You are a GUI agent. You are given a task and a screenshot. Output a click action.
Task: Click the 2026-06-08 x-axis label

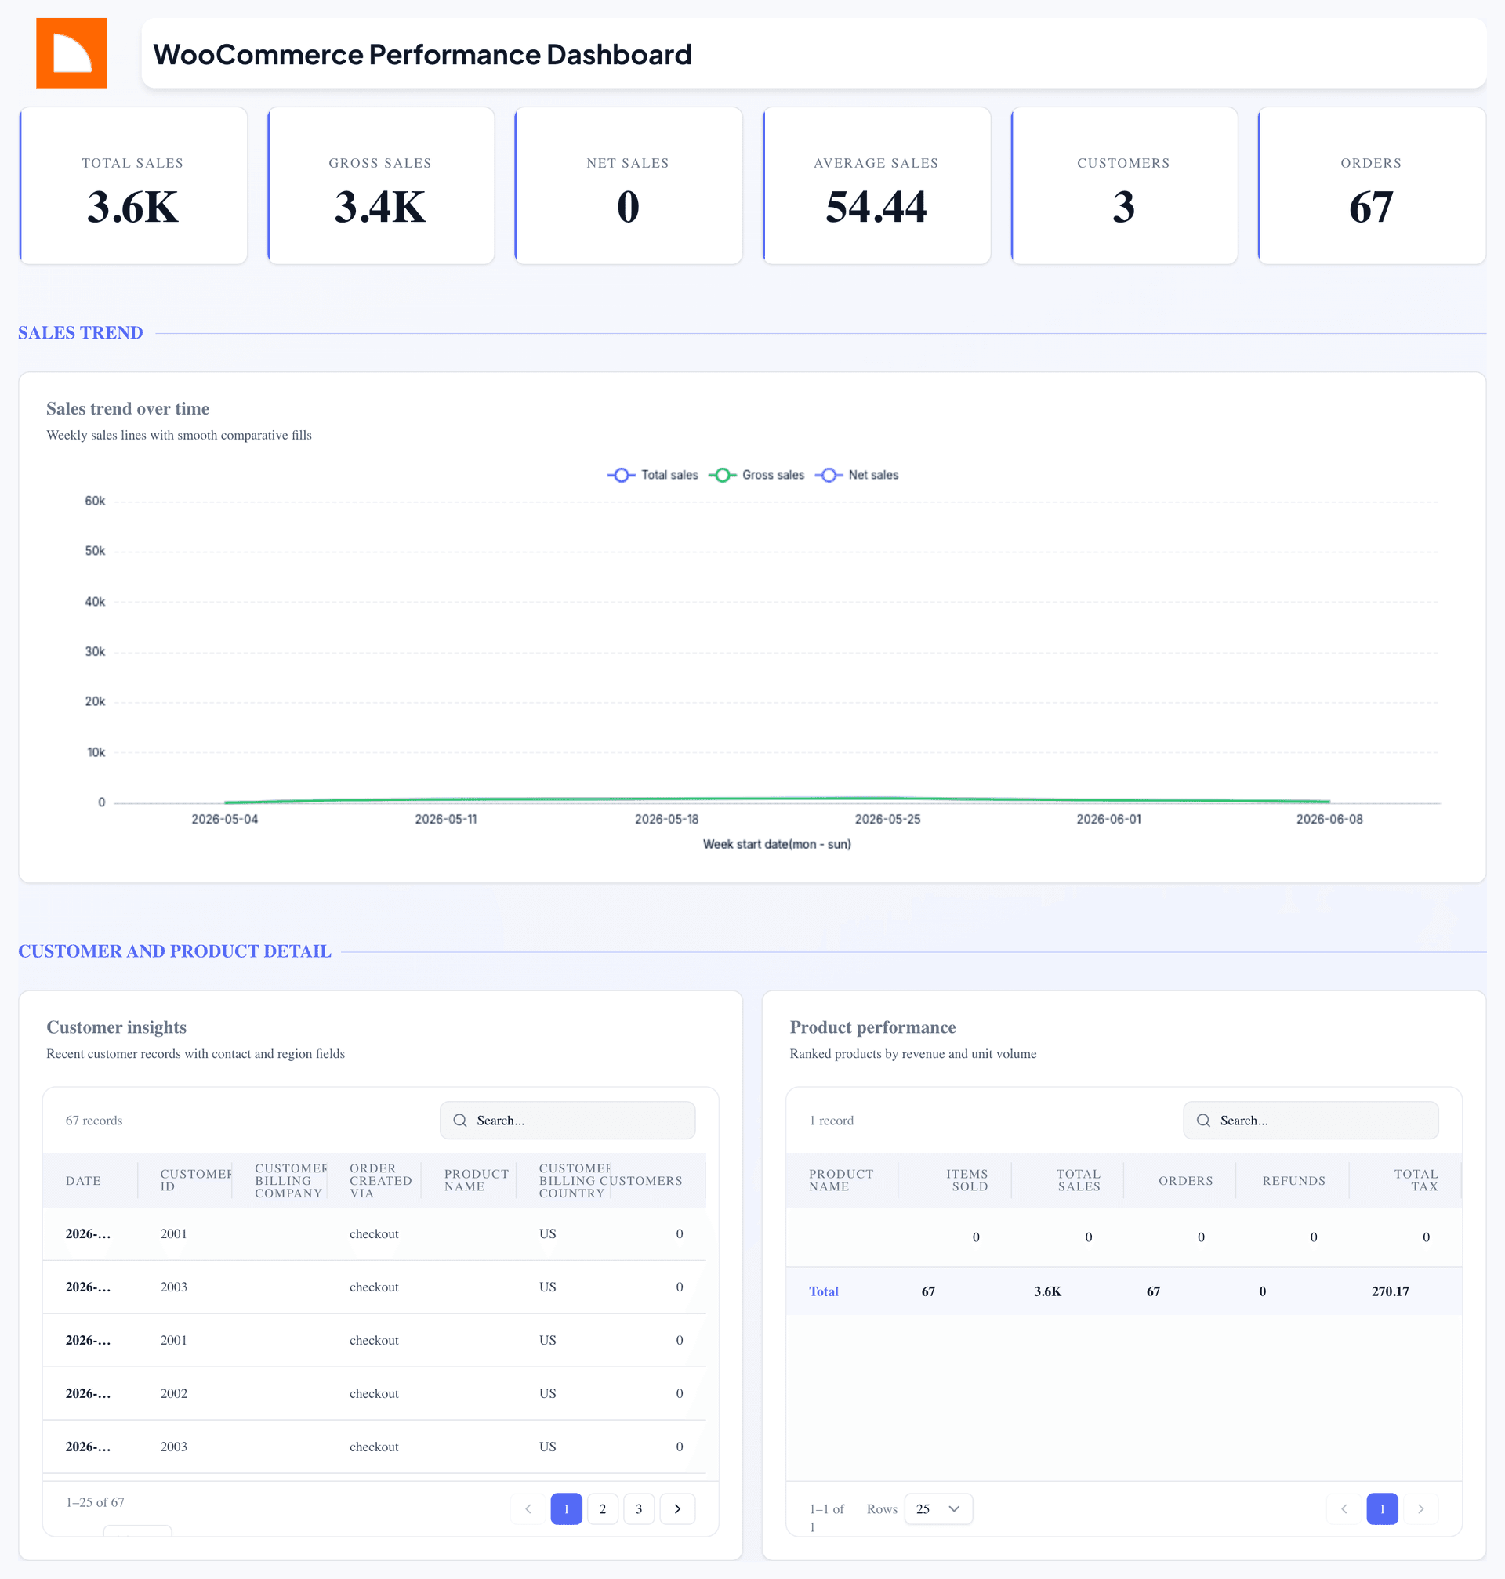point(1329,819)
